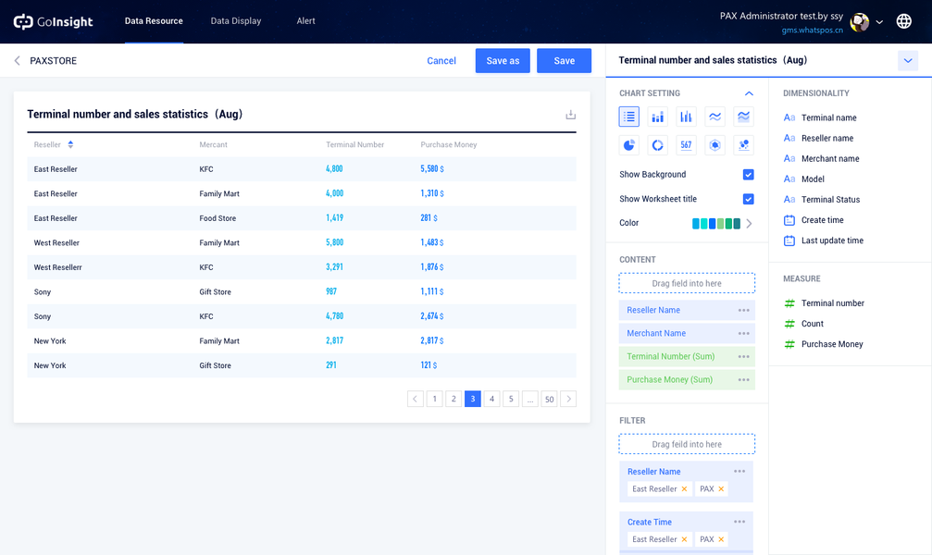Image resolution: width=932 pixels, height=555 pixels.
Task: Click the GoInsight logo
Action: (53, 22)
